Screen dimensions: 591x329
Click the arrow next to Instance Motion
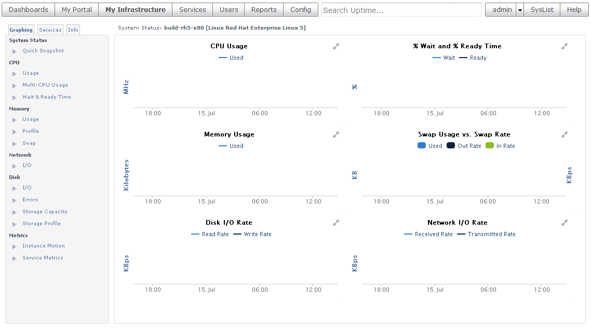pyautogui.click(x=15, y=246)
